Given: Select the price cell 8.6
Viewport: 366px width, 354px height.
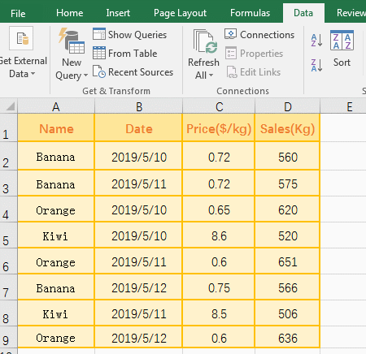Looking at the screenshot, I should point(219,235).
